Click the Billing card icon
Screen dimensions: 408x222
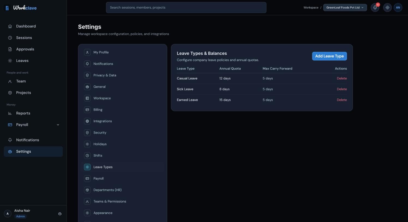(87, 110)
